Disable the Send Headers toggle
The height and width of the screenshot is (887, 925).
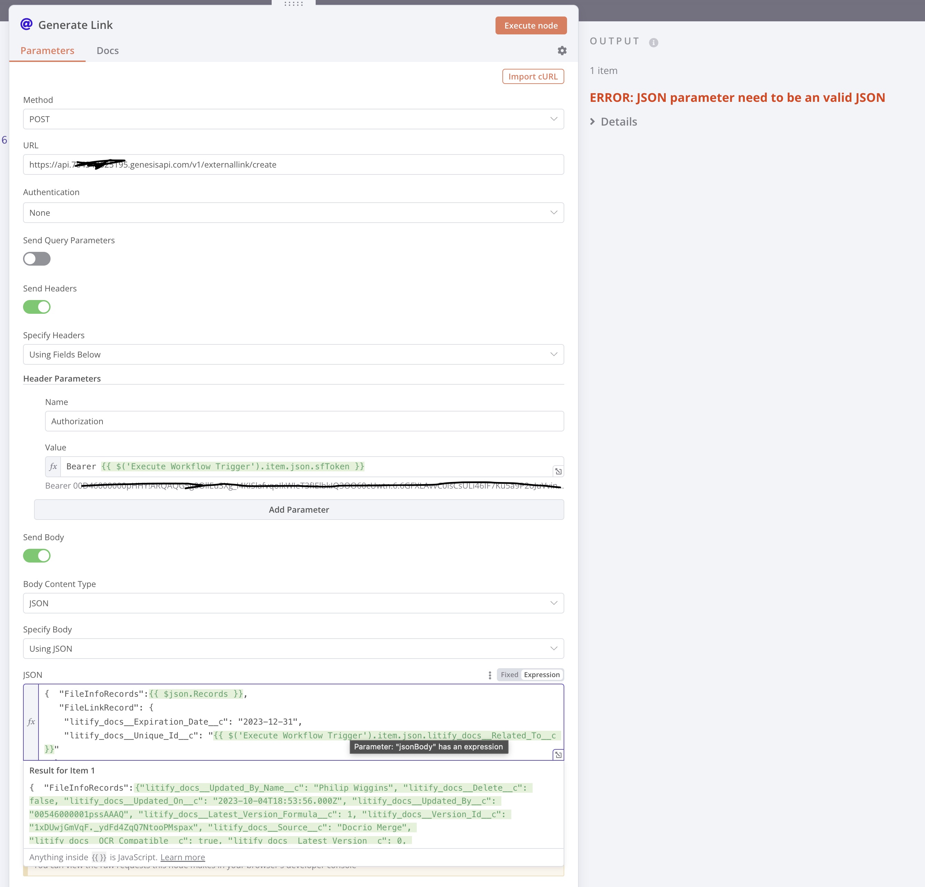click(37, 307)
